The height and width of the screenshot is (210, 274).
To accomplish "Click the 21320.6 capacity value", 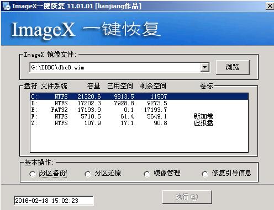I will [x=89, y=96].
